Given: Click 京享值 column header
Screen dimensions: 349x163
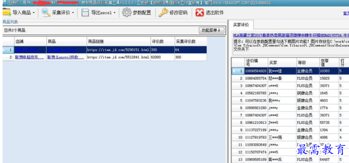Looking at the screenshot, I should coord(329,62).
